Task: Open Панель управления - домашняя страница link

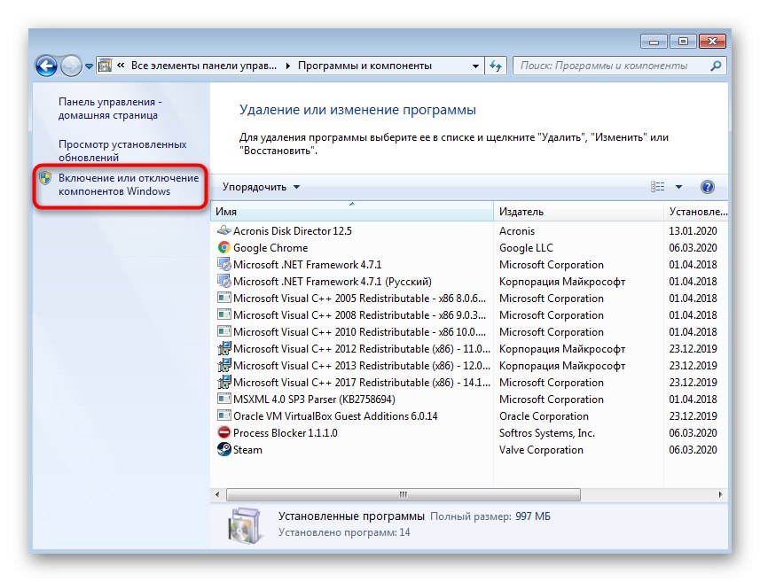Action: tap(110, 108)
